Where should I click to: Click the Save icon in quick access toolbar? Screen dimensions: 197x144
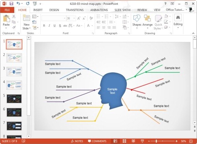click(12, 4)
